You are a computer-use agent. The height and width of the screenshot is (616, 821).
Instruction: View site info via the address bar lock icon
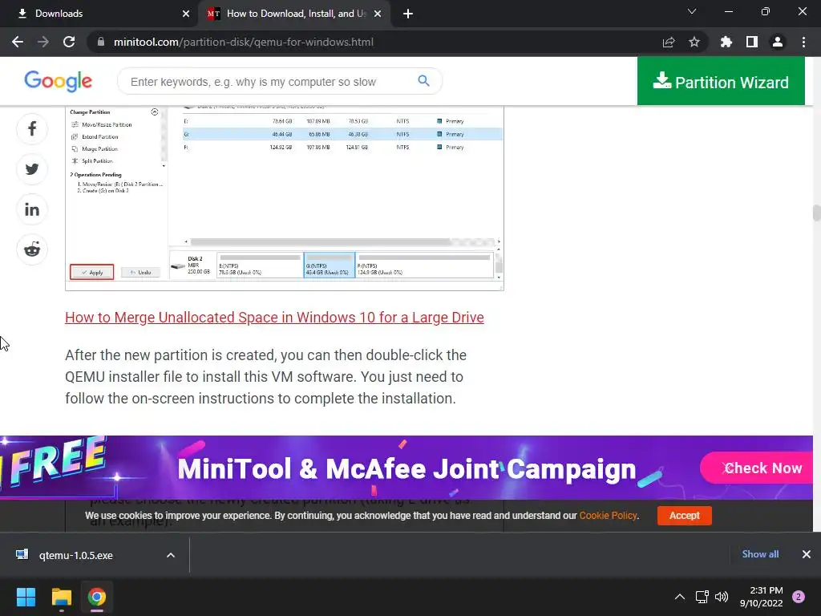[x=101, y=42]
